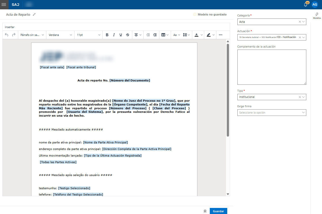The image size is (322, 214).
Task: Open the notifications bell
Action: point(306,5)
